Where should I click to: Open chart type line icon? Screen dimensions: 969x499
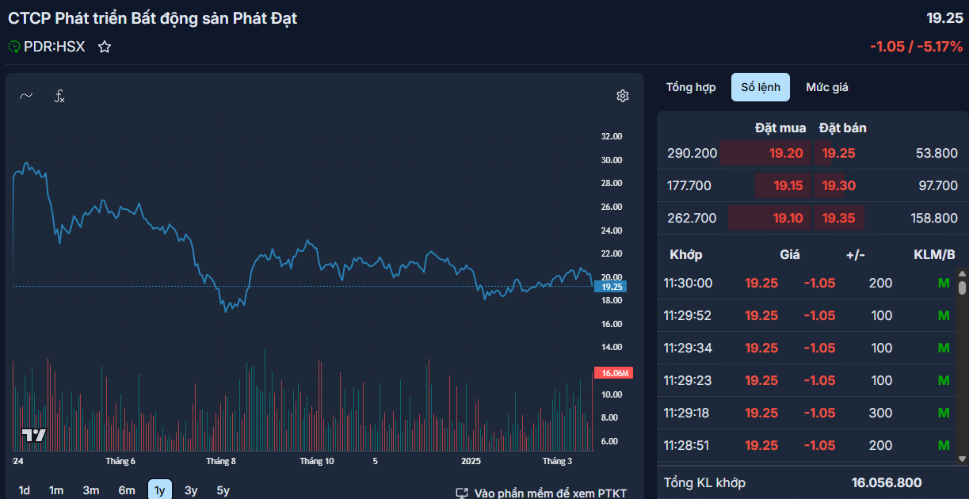26,96
